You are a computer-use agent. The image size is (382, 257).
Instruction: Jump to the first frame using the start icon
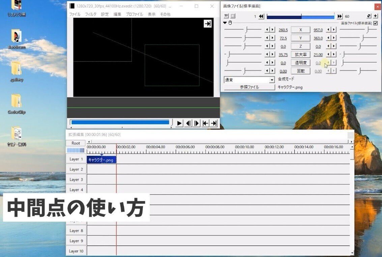(x=205, y=123)
